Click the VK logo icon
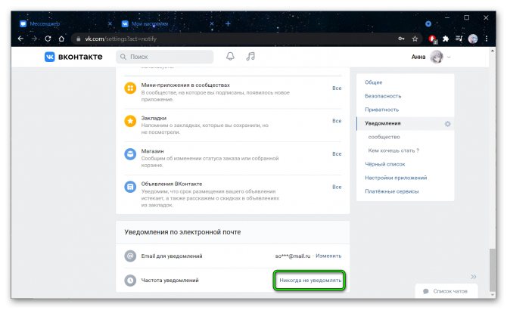This screenshot has width=507, height=310. pos(49,57)
